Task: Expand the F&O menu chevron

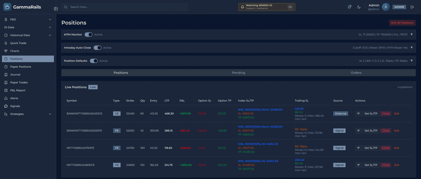Action: point(50,19)
